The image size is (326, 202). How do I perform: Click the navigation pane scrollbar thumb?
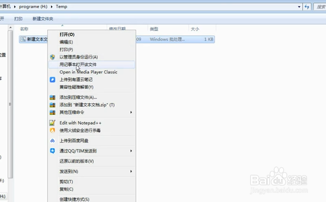(x=10, y=105)
